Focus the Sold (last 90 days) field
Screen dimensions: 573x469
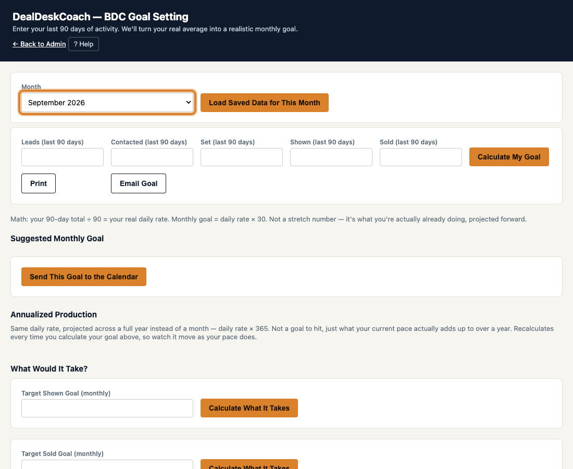coord(420,157)
